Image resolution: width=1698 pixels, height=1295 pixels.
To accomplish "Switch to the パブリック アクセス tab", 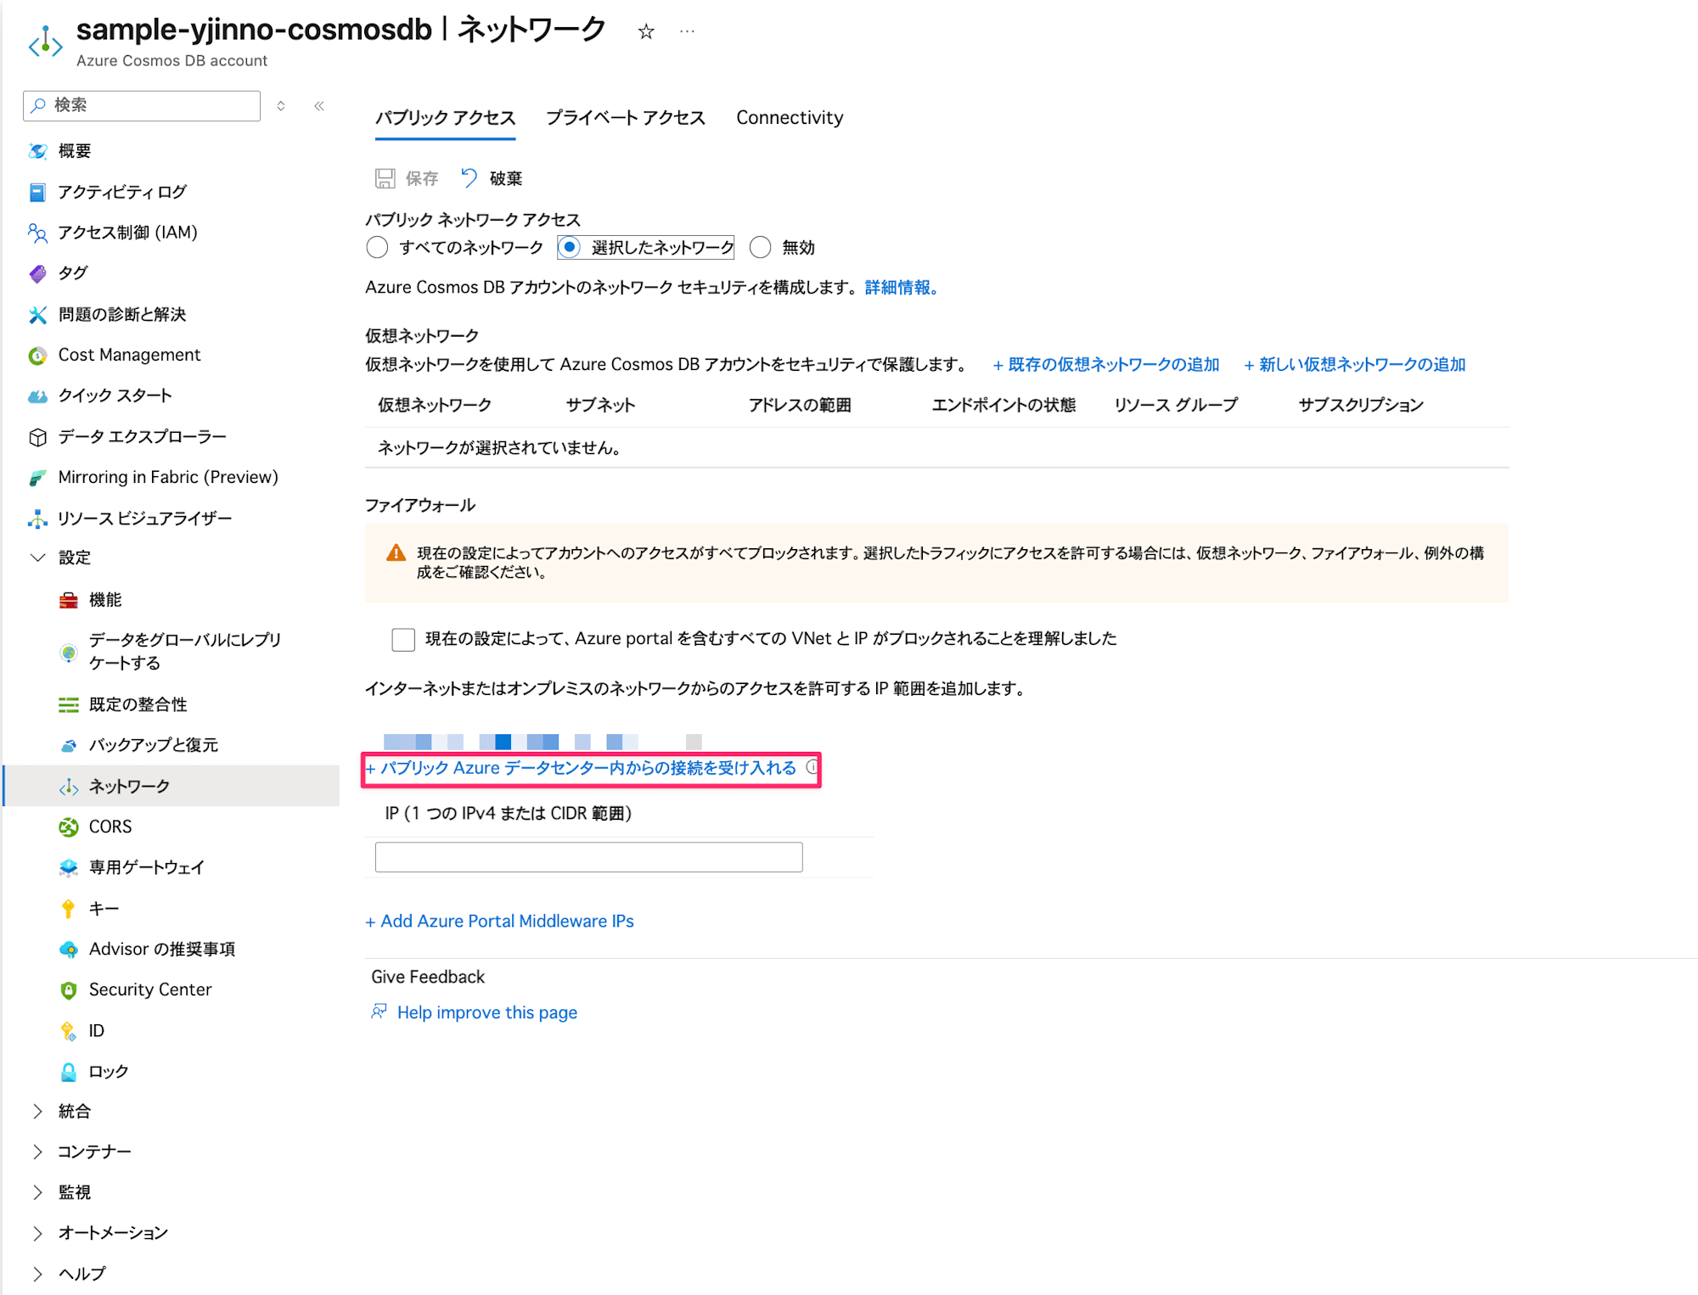I will [446, 118].
